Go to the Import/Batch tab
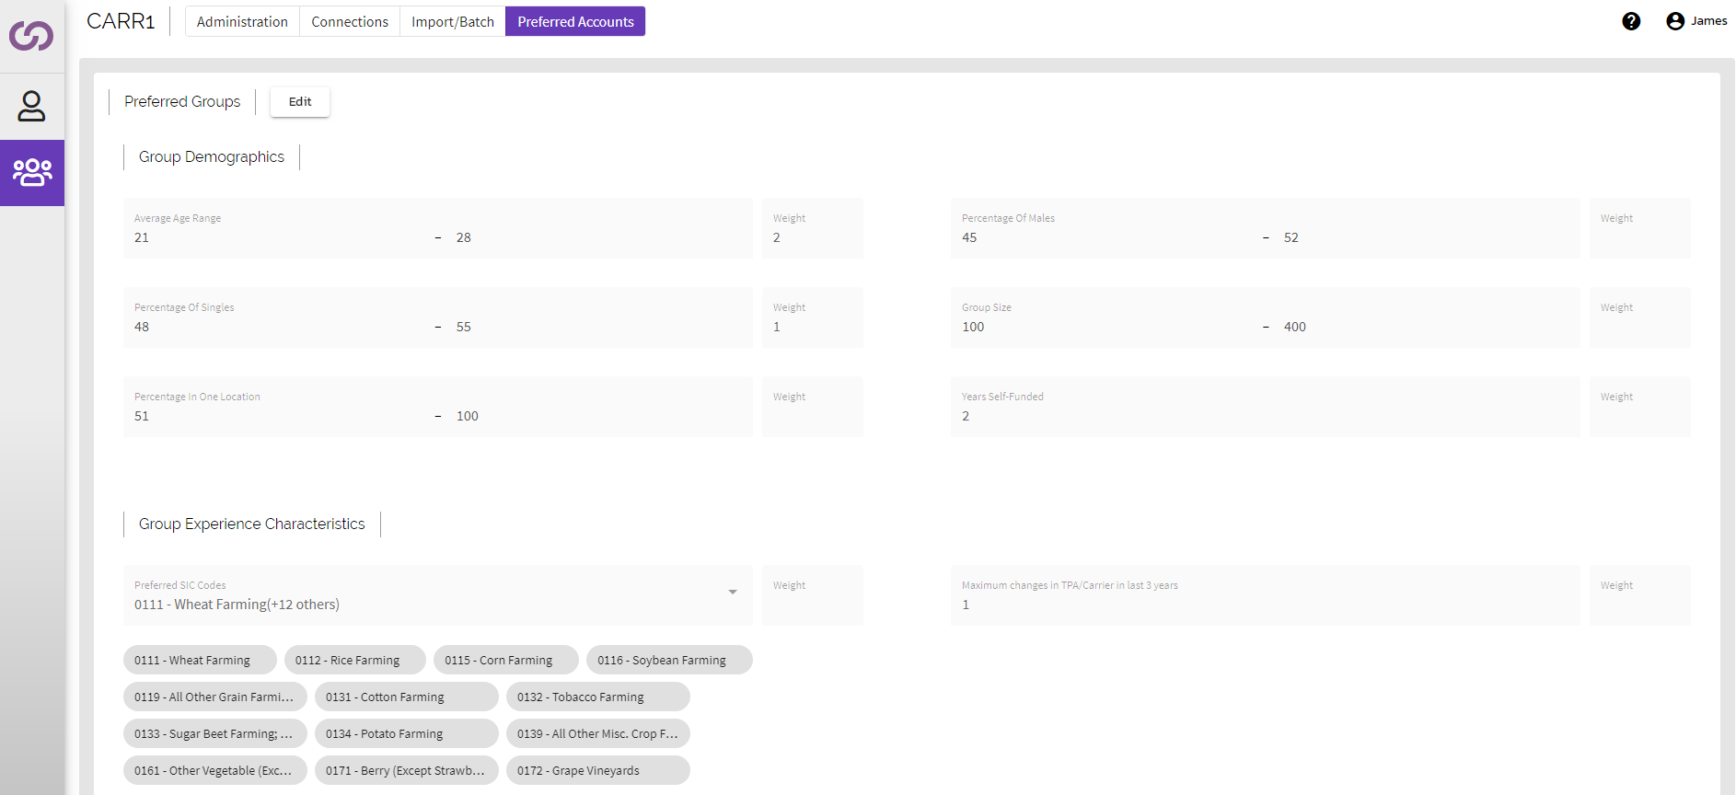This screenshot has width=1736, height=795. (452, 21)
